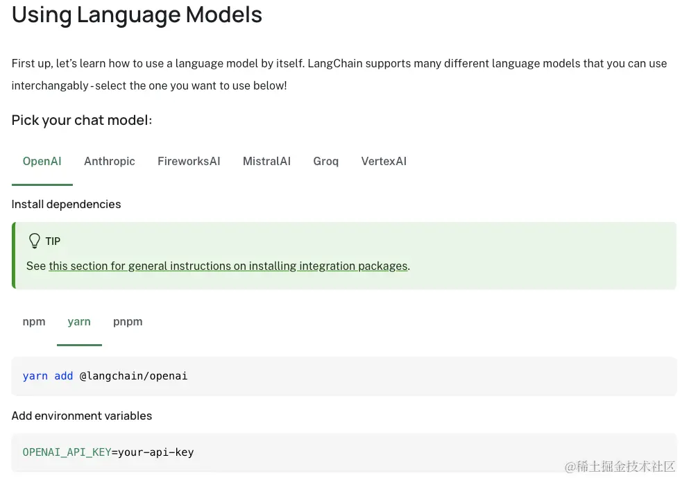This screenshot has width=680, height=478.
Task: Select the OpenAI chat model tab
Action: (42, 162)
